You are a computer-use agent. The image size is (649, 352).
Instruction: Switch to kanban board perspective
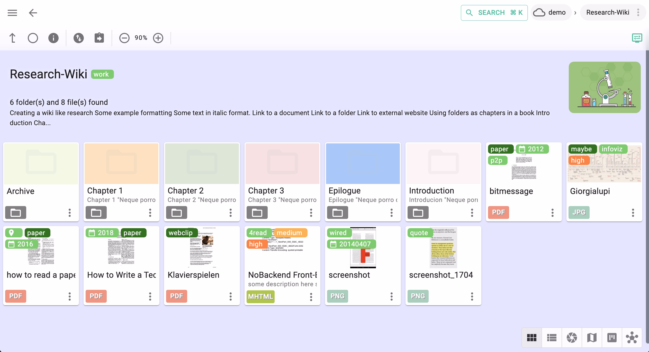612,337
